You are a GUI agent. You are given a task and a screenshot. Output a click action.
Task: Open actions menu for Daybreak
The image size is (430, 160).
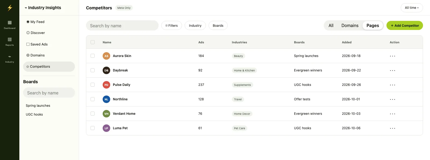coord(393,70)
